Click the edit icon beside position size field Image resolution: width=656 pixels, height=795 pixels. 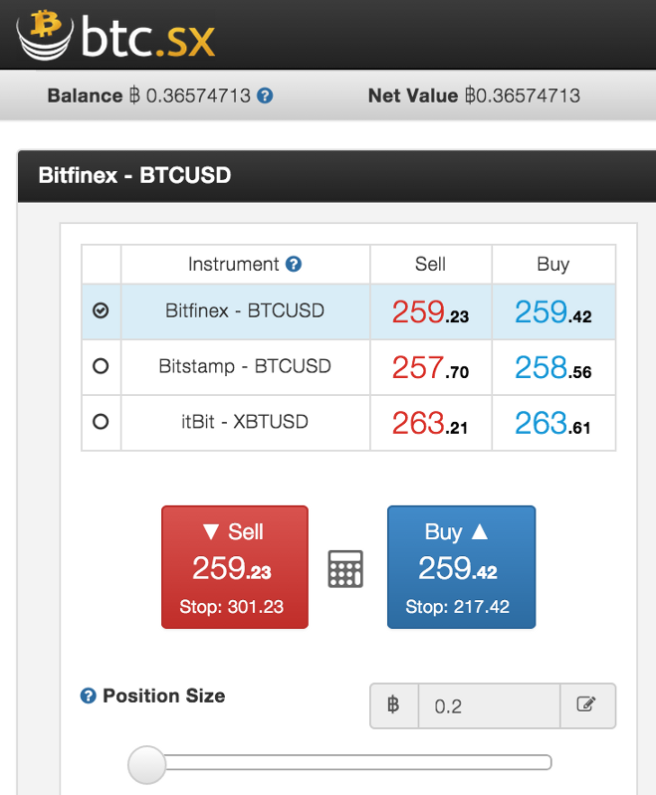pyautogui.click(x=587, y=705)
